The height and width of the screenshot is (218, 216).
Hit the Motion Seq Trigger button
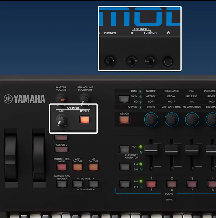coord(62,184)
